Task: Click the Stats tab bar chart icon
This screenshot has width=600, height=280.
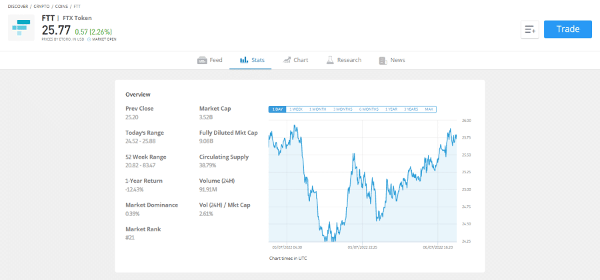Action: 243,60
